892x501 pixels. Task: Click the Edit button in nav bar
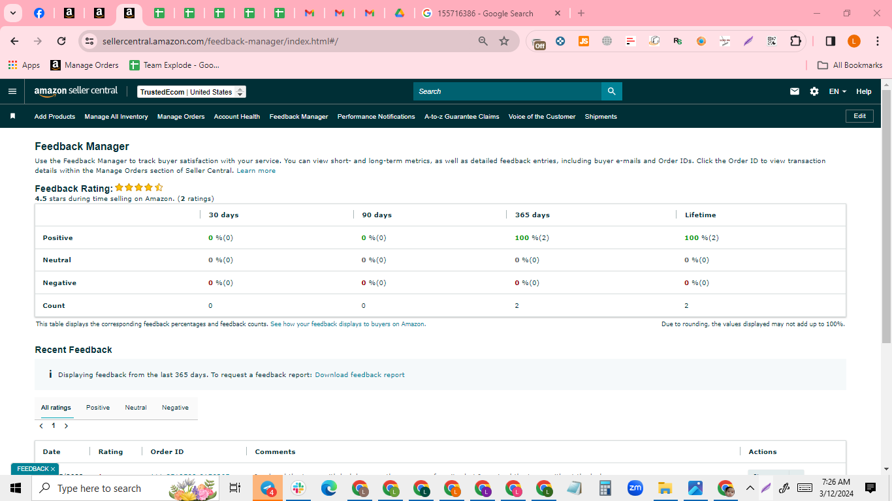point(859,116)
